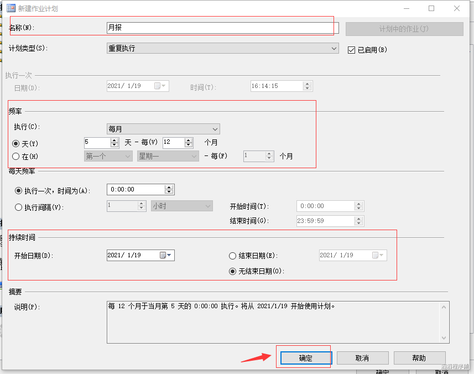Open the calendar picker for 执行一次 日期
The height and width of the screenshot is (374, 474).
coord(160,86)
